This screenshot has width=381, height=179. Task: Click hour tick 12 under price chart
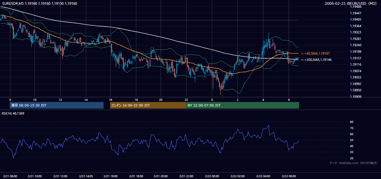[61, 100]
